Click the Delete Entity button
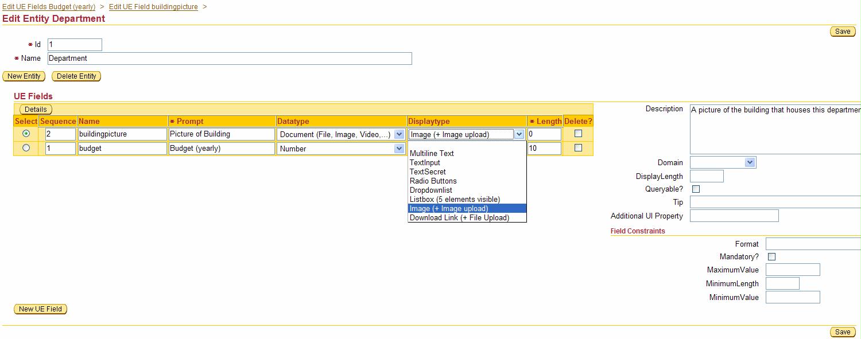The image size is (861, 339). [76, 76]
